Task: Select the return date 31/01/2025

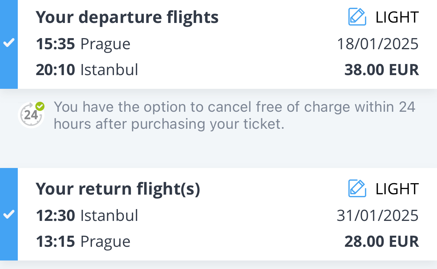Action: coord(378,216)
